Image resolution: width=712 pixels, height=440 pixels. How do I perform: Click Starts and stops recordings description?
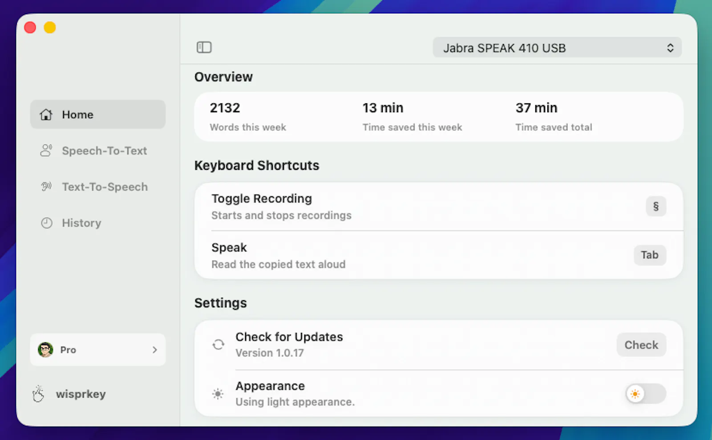(x=281, y=215)
